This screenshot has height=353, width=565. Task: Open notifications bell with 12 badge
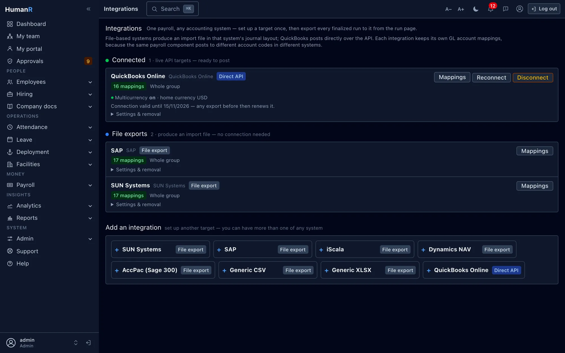click(491, 8)
